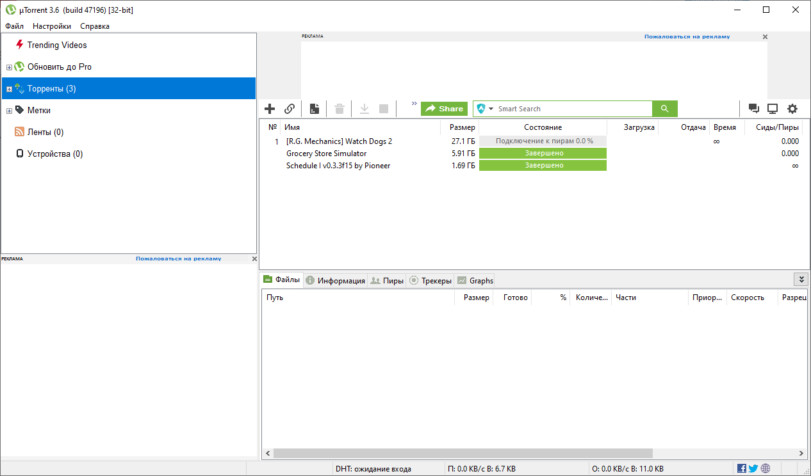This screenshot has height=476, width=811.
Task: Close the top advertisement banner
Action: click(764, 36)
